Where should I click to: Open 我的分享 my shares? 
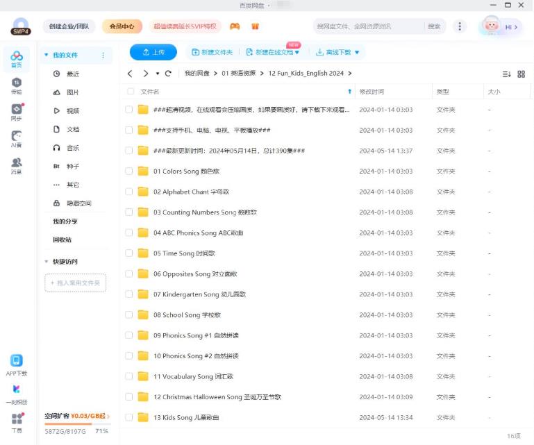tap(65, 221)
